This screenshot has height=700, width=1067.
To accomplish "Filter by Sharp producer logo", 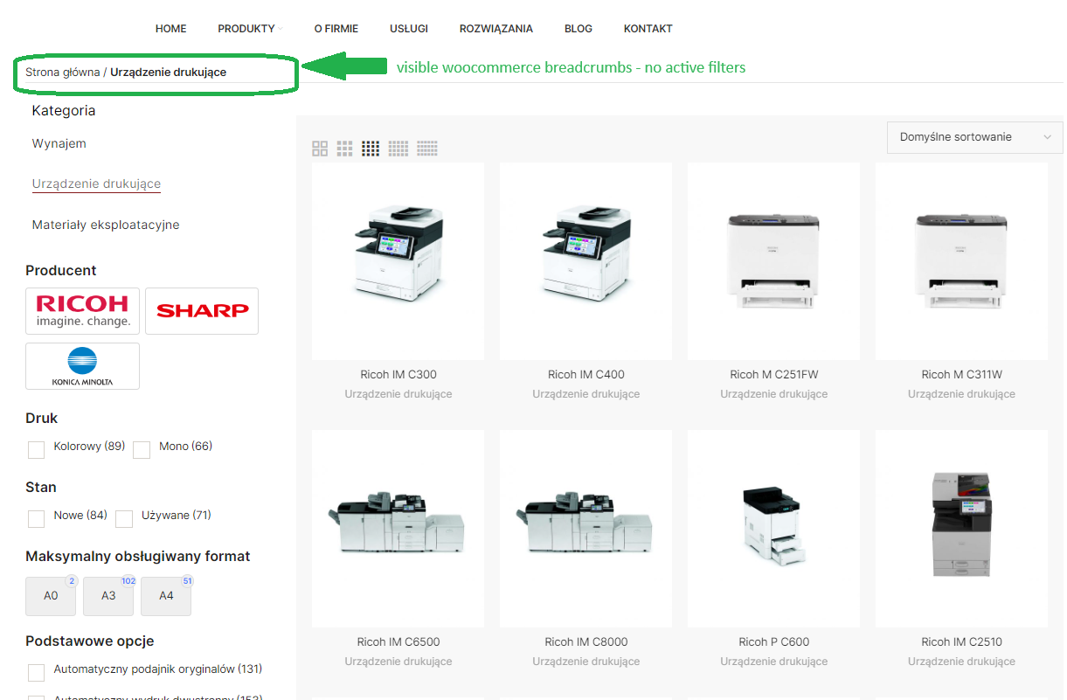I will click(202, 310).
